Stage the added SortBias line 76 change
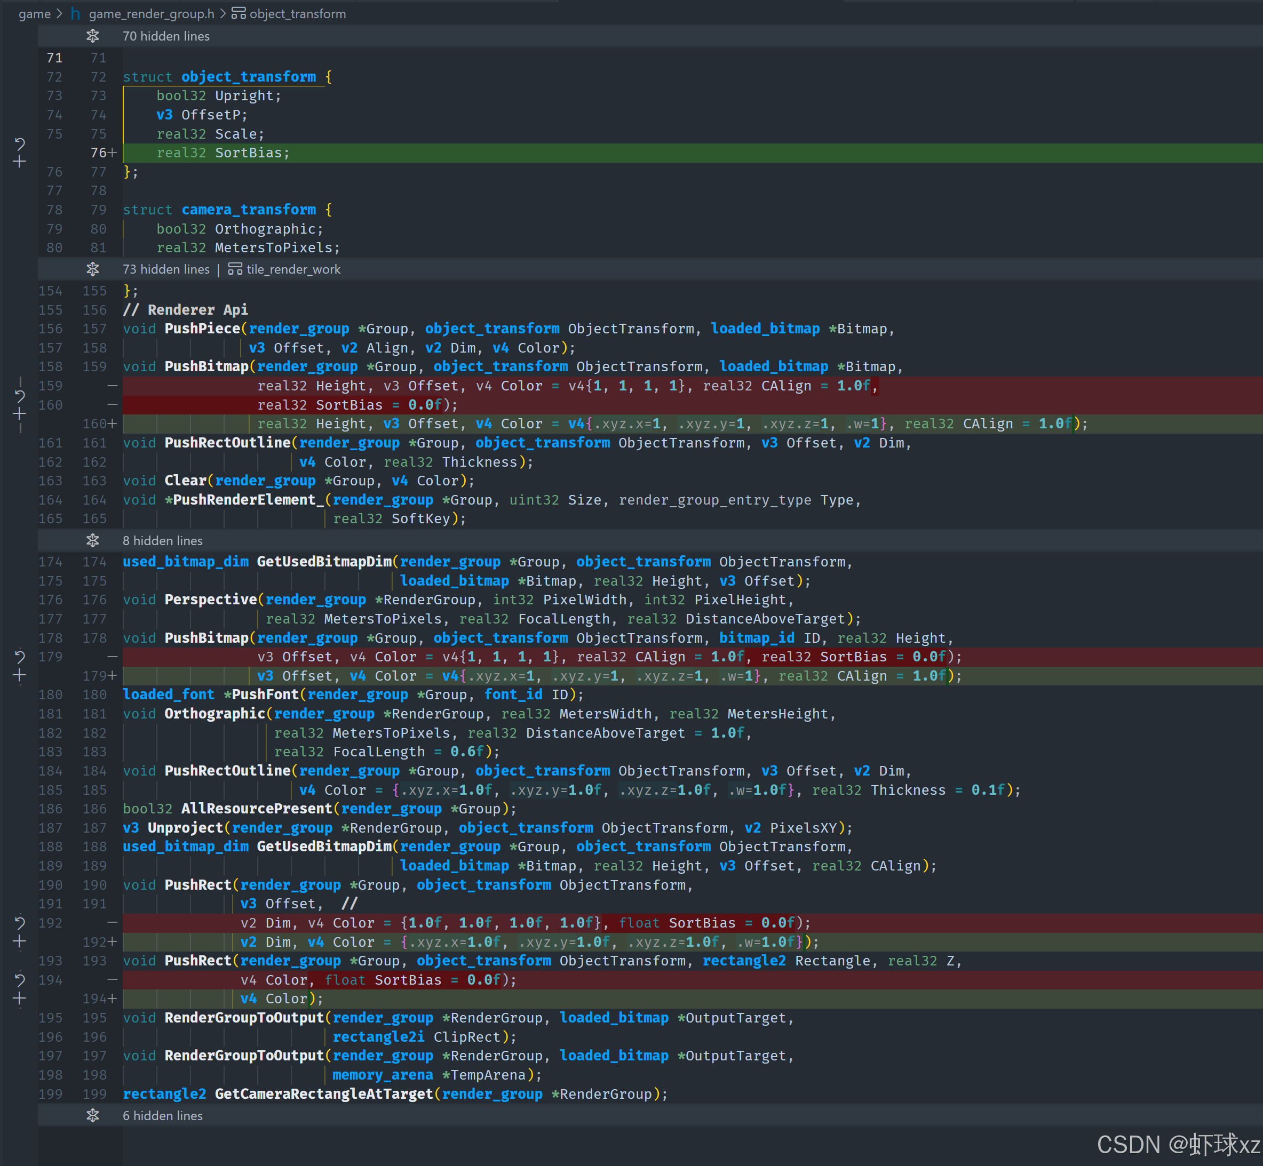Image resolution: width=1263 pixels, height=1166 pixels. 20,162
